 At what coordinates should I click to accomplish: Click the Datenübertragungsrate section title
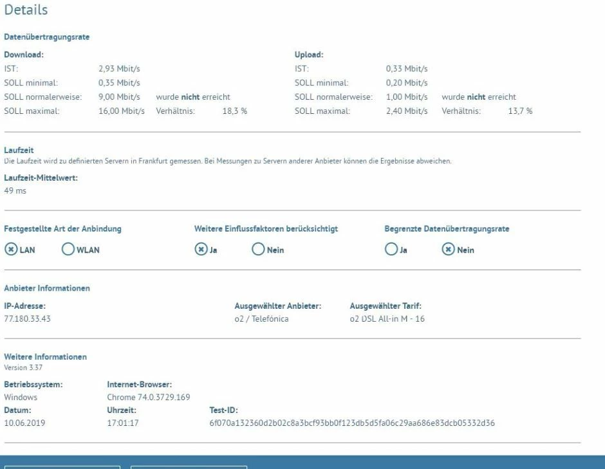(47, 37)
